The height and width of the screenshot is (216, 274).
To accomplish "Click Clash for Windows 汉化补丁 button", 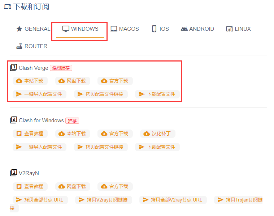I will pos(158,134).
